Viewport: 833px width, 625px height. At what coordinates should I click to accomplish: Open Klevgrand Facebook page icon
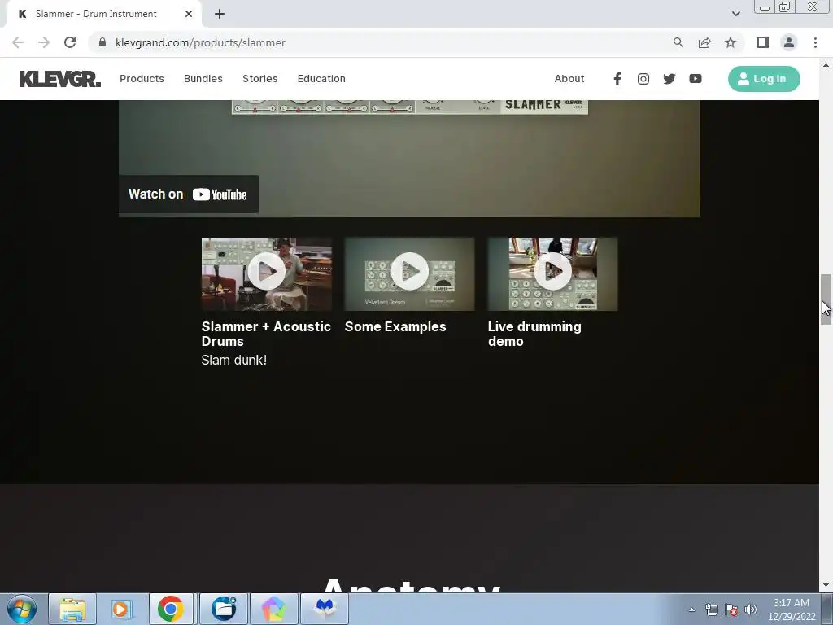point(617,79)
